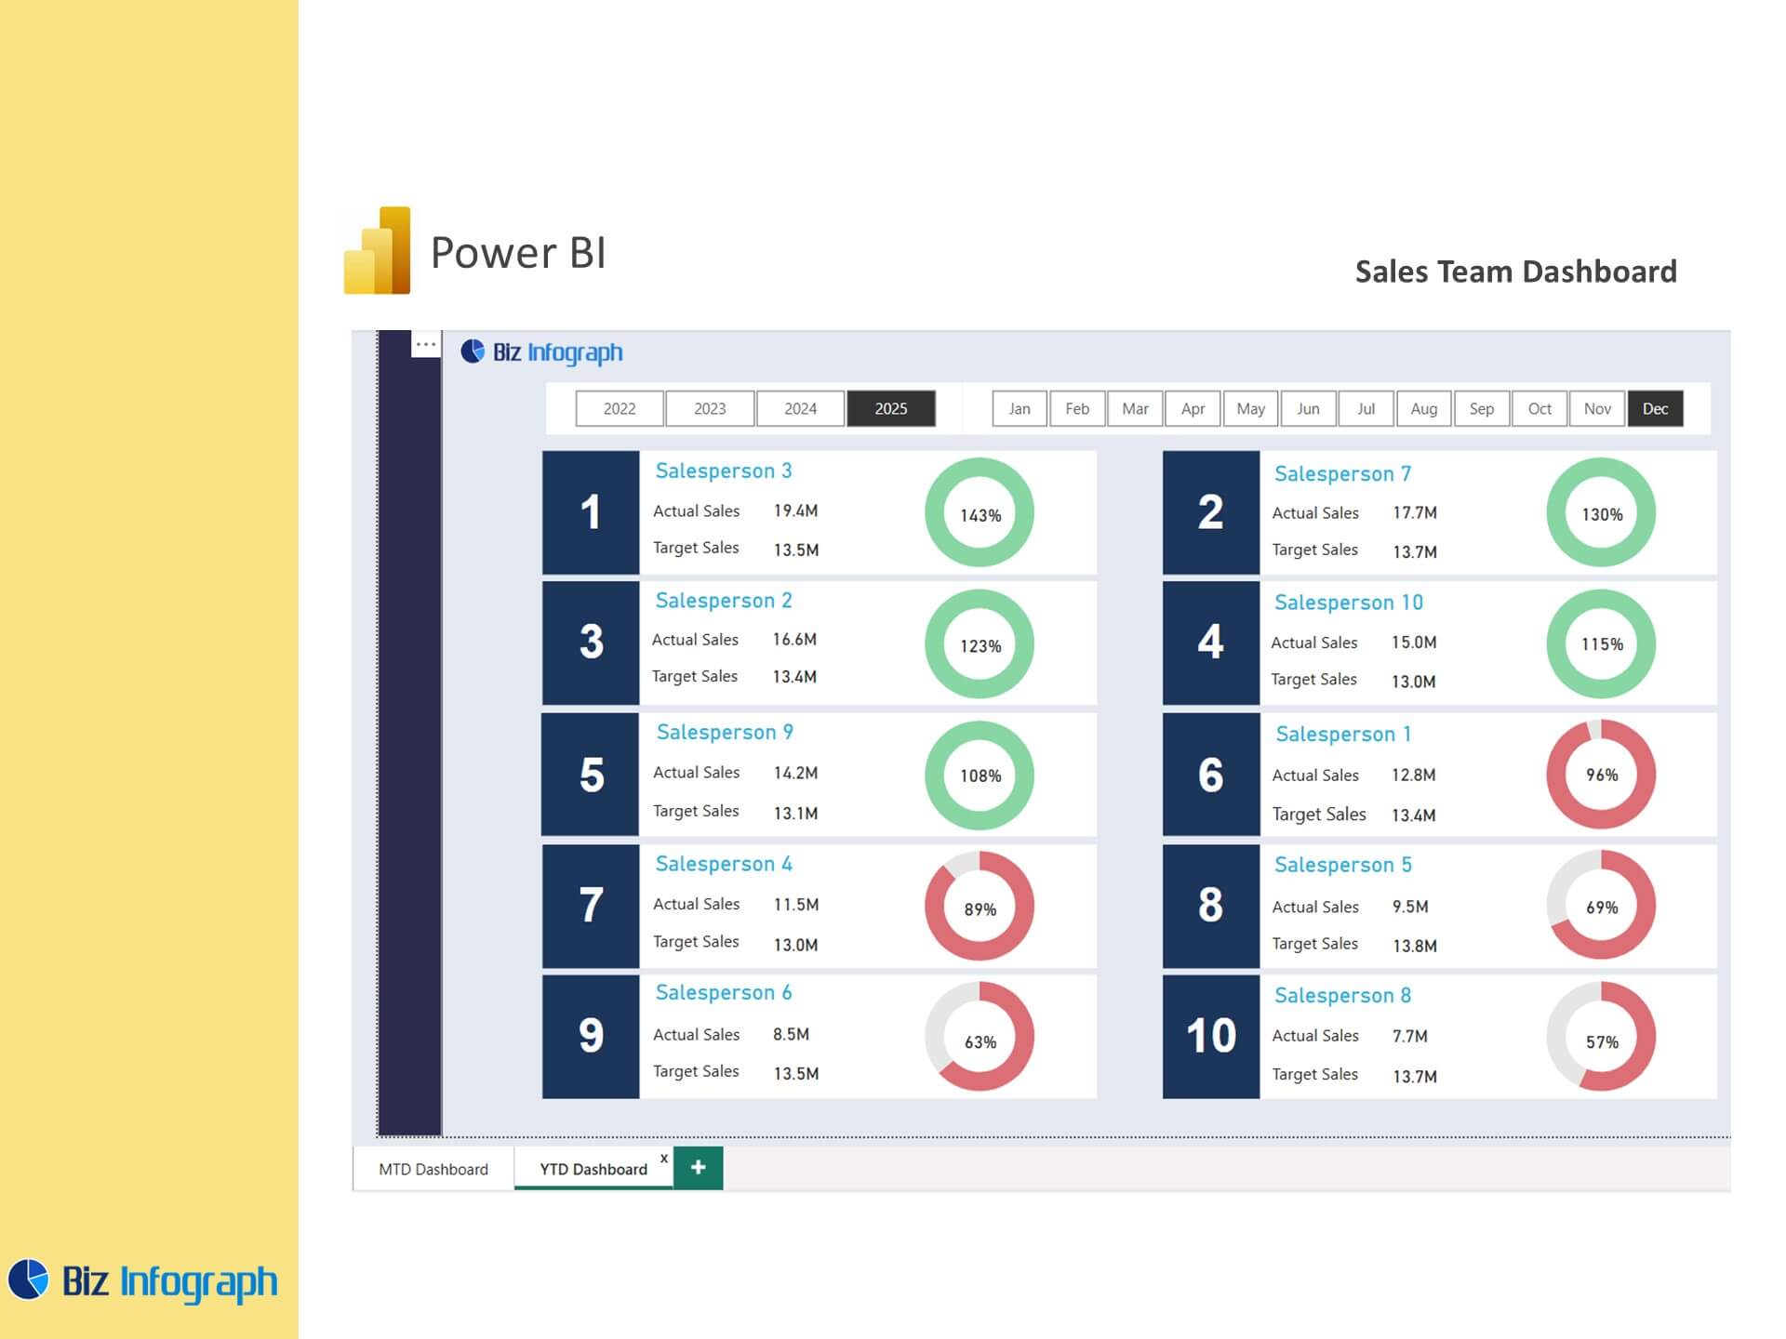This screenshot has width=1786, height=1339.
Task: Close the YTD Dashboard tab with x
Action: 663,1158
